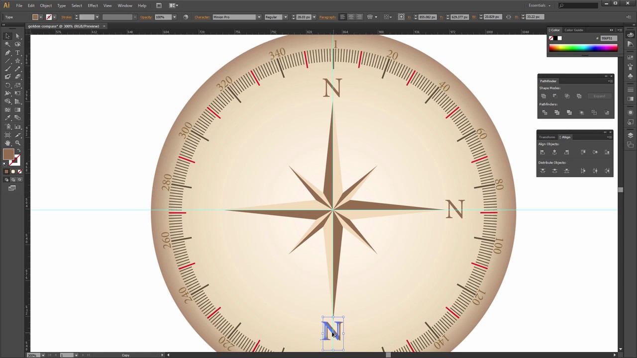The width and height of the screenshot is (637, 358).
Task: Pick a color from the spectrum bar
Action: (583, 48)
